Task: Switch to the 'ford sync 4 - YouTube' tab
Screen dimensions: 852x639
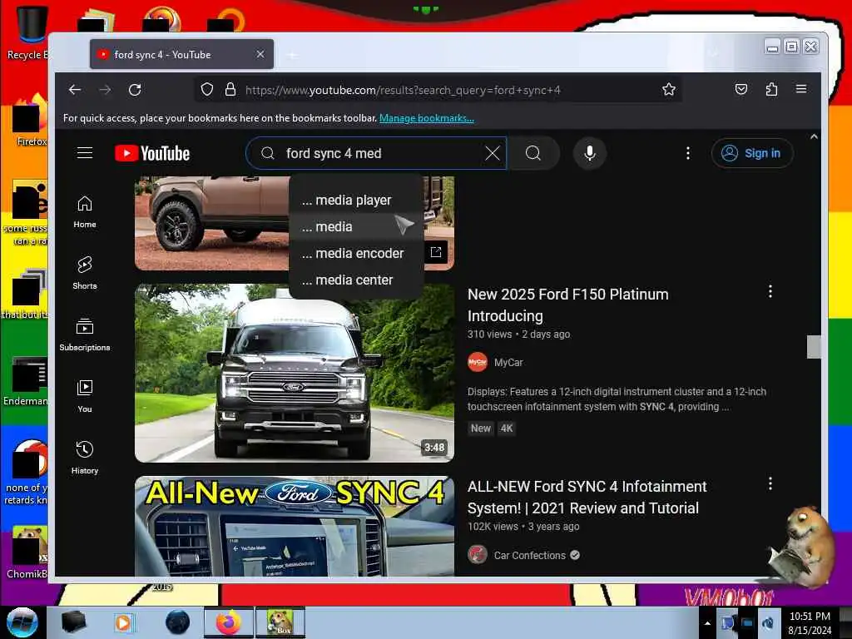Action: [x=181, y=54]
